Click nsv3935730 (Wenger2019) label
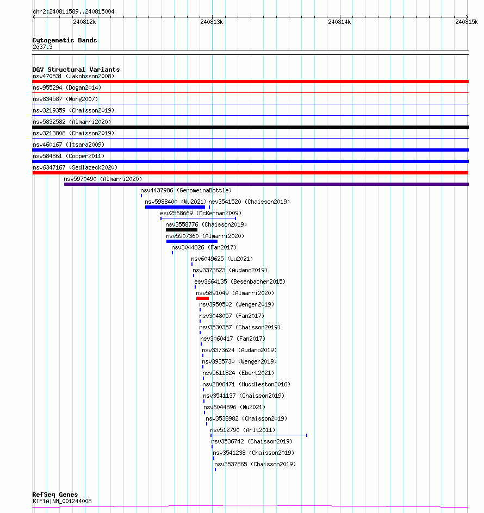 point(239,361)
